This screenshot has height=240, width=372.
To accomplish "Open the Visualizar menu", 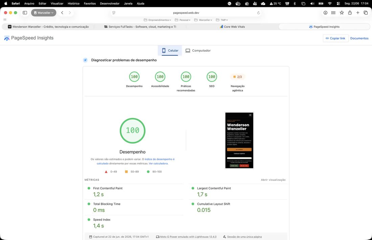I will pyautogui.click(x=57, y=4).
